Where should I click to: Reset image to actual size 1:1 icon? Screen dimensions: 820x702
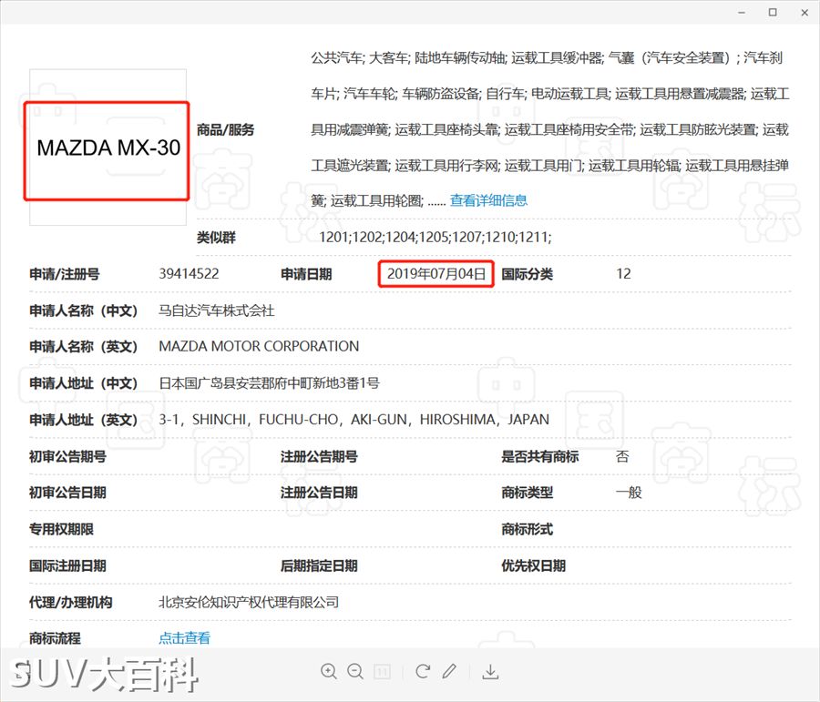[383, 671]
